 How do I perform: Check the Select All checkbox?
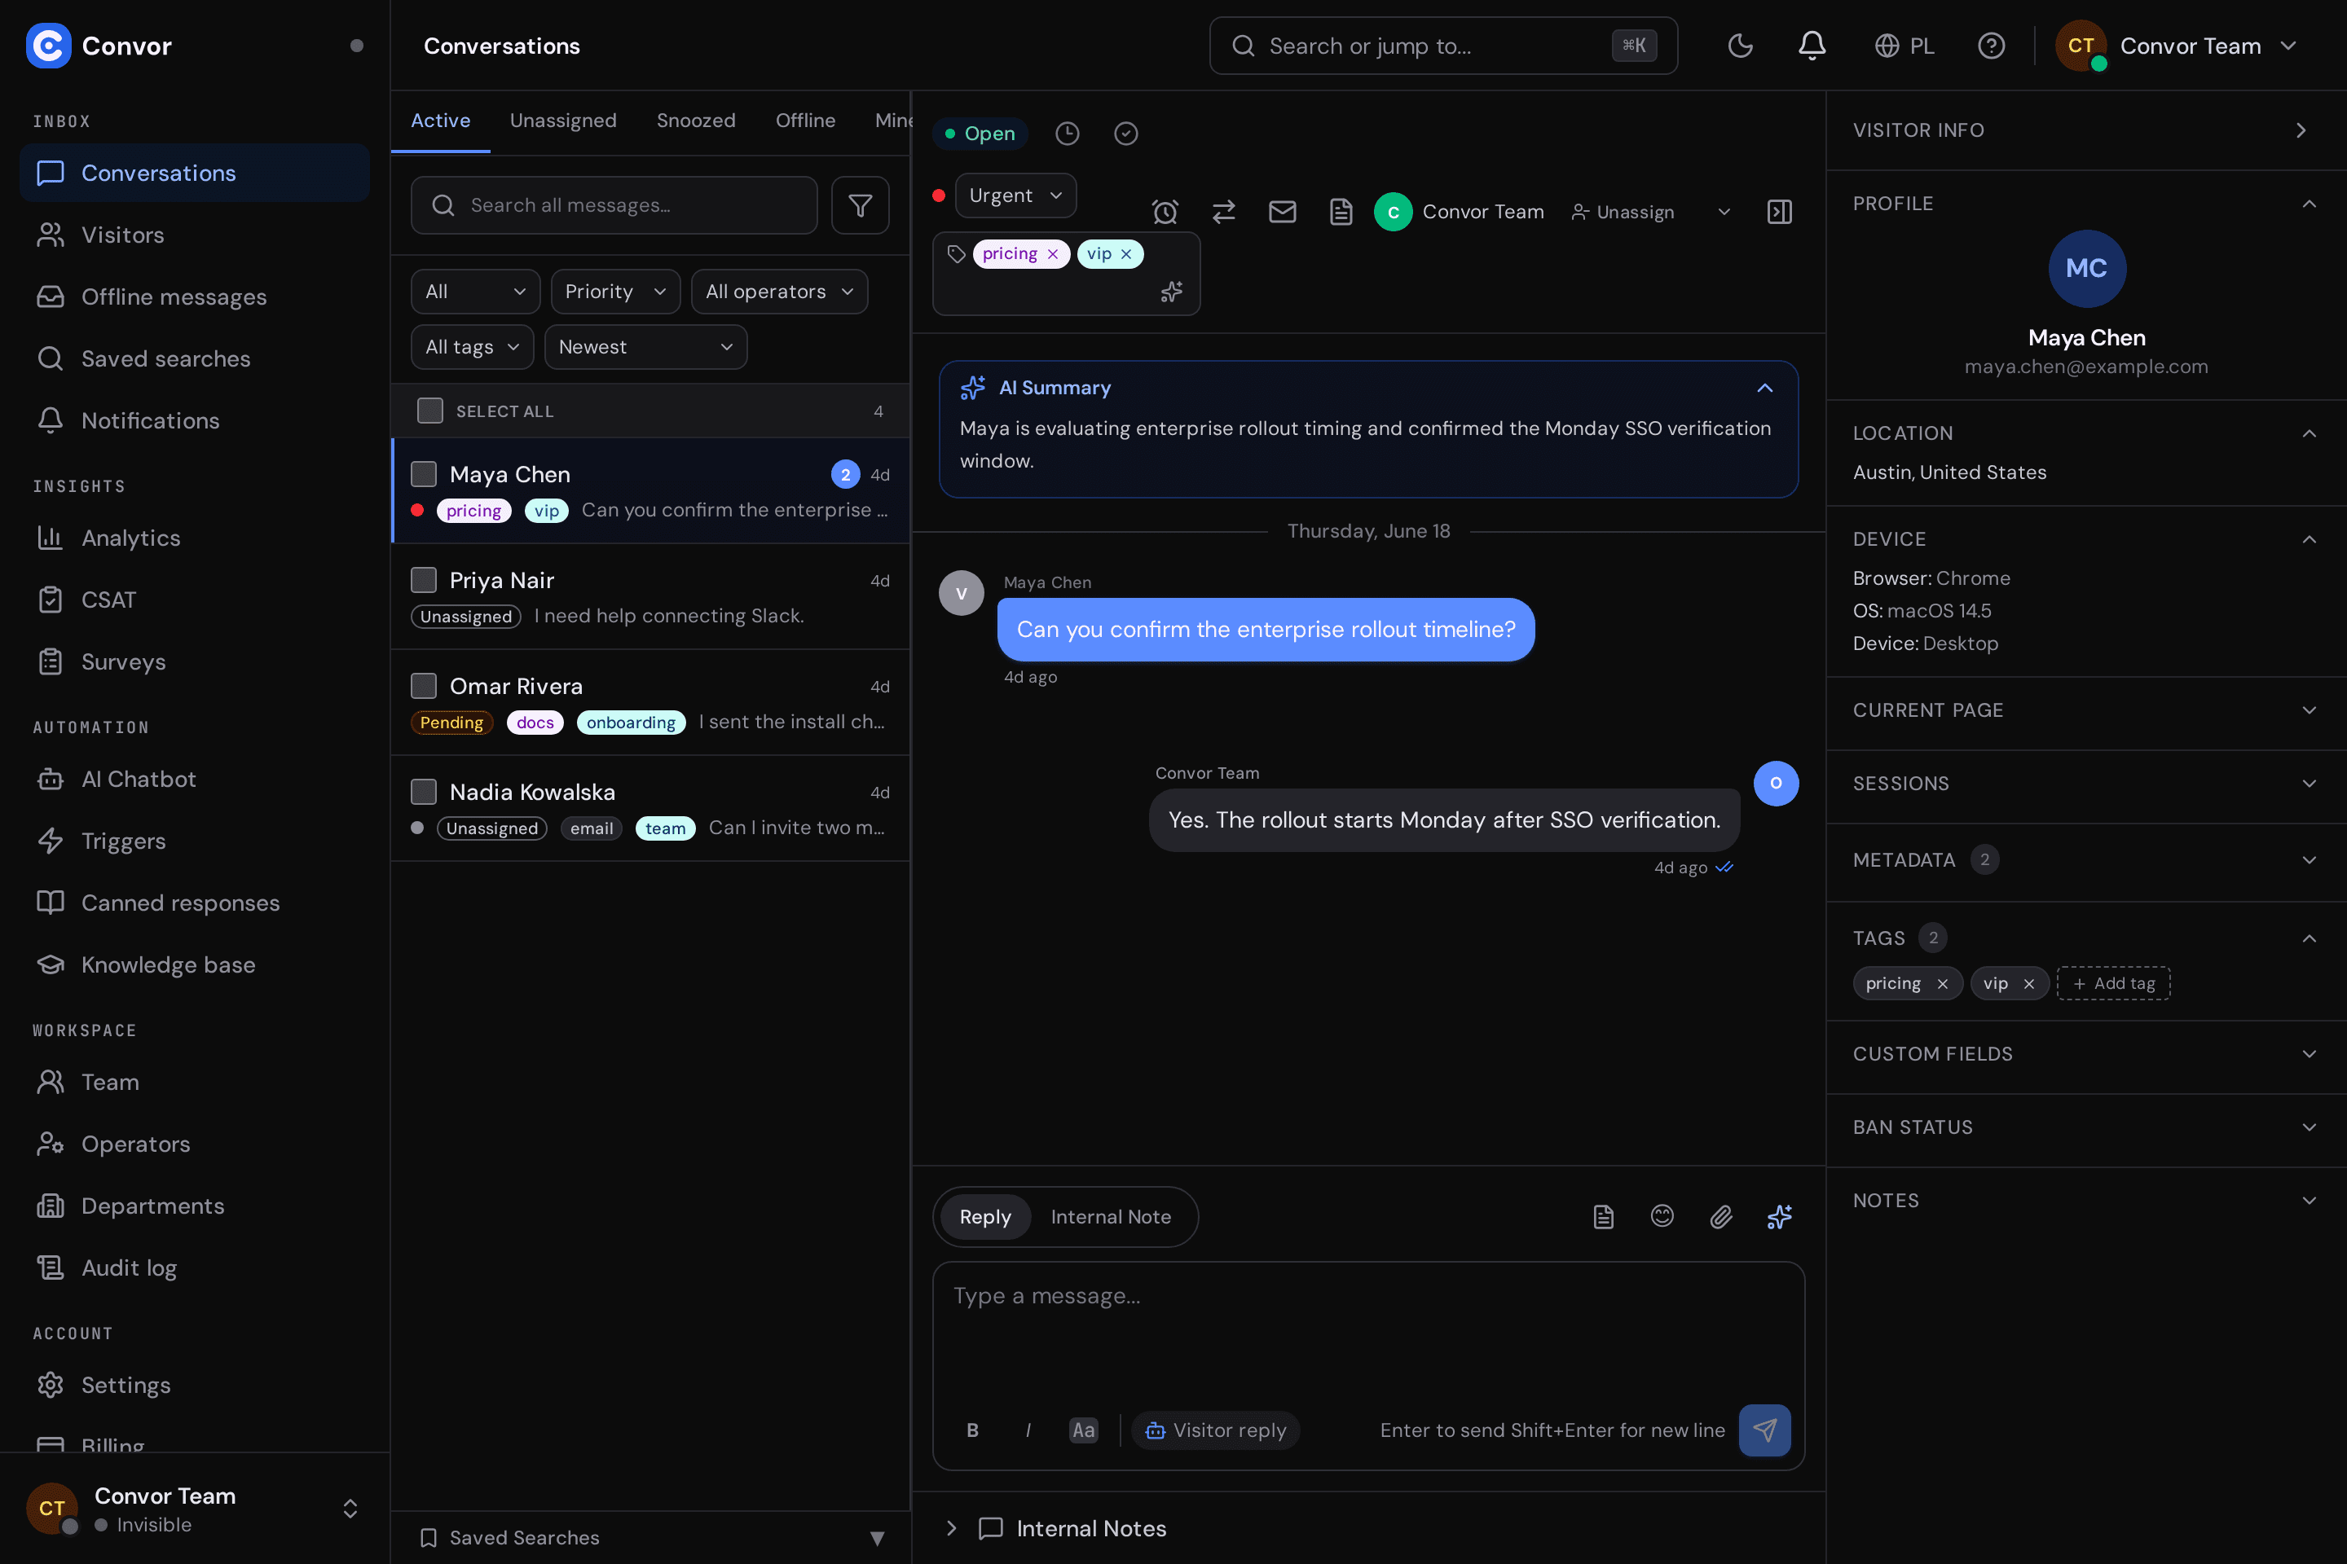[430, 411]
